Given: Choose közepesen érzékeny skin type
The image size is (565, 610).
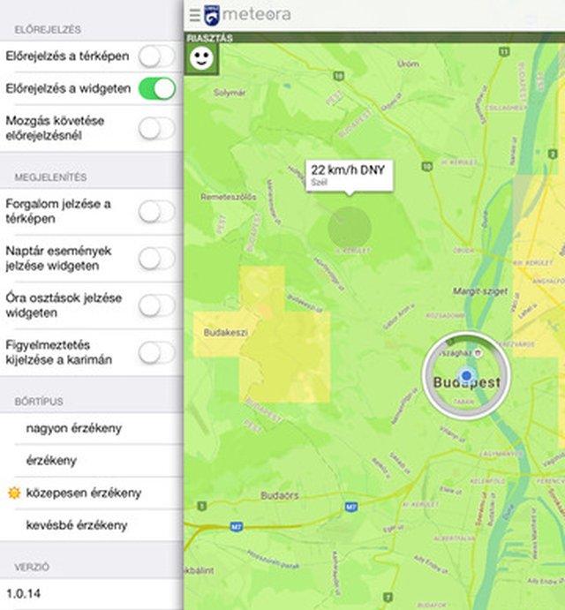Looking at the screenshot, I should [92, 493].
